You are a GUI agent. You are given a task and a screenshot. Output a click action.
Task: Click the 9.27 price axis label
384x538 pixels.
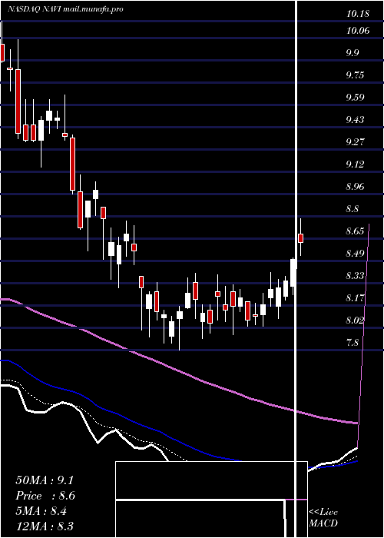point(355,142)
